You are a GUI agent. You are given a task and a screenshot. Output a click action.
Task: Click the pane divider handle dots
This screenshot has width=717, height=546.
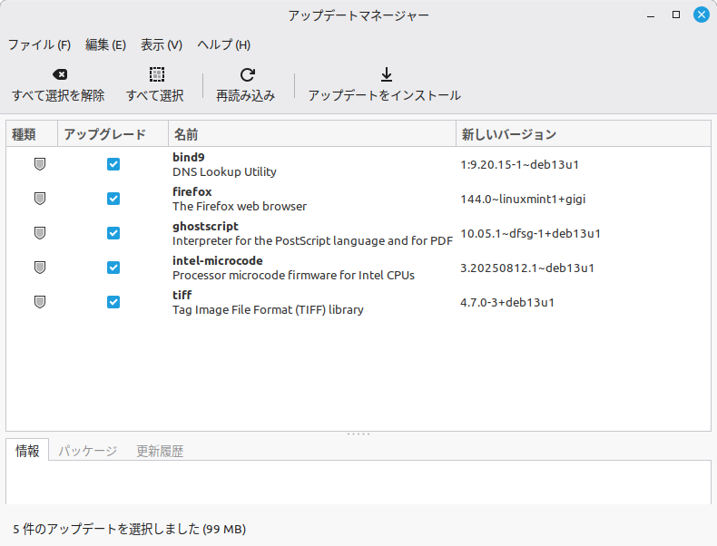358,434
